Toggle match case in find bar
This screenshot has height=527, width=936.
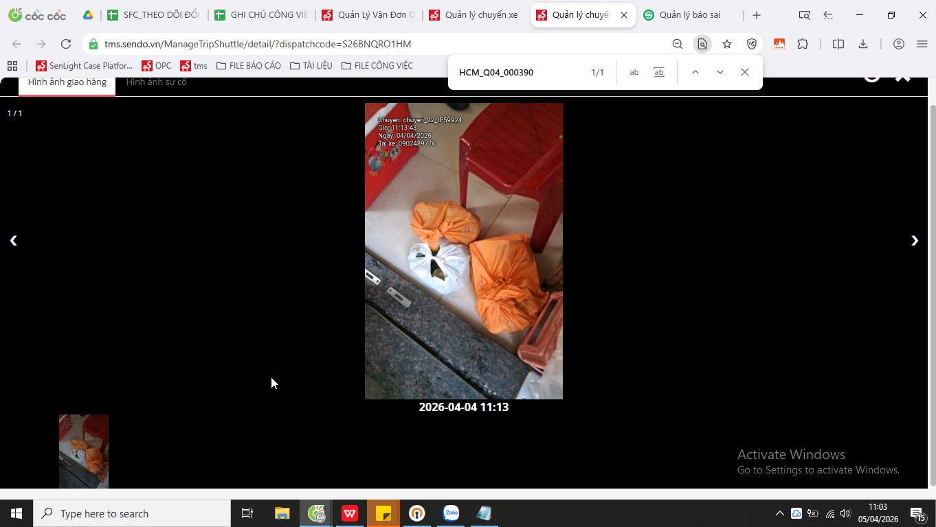pyautogui.click(x=634, y=72)
